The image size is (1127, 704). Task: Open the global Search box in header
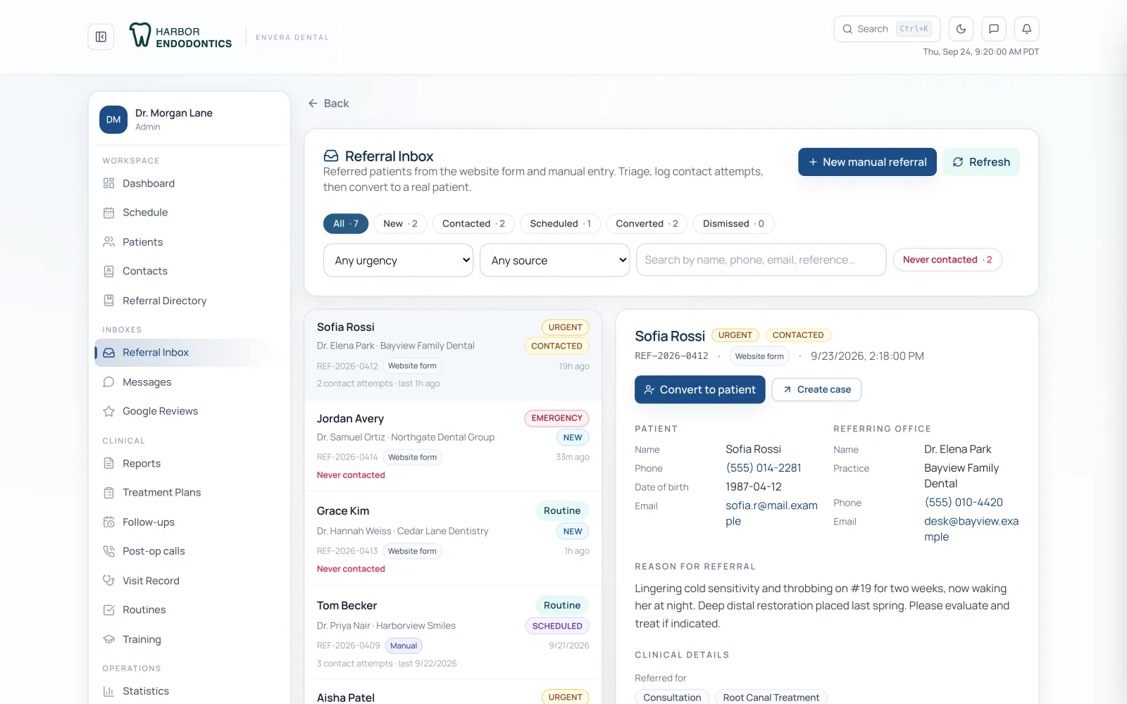887,29
